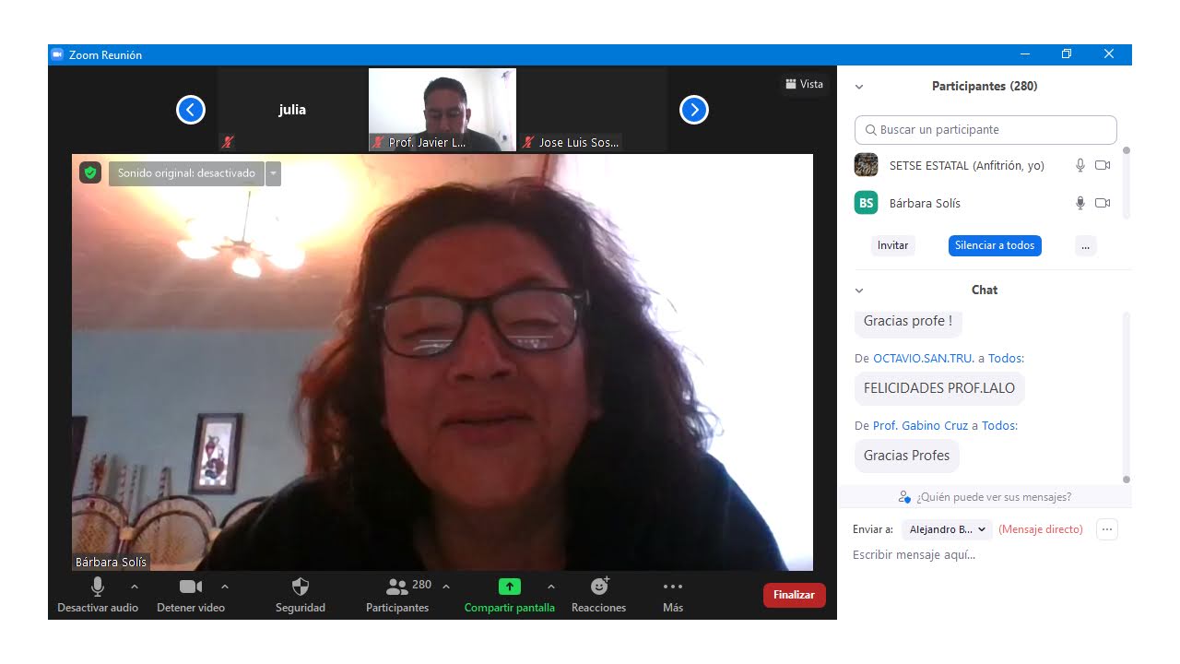Image resolution: width=1180 pixels, height=664 pixels.
Task: Click sender name OCTAVIO.SAN.TRU. in chat
Action: tap(924, 358)
